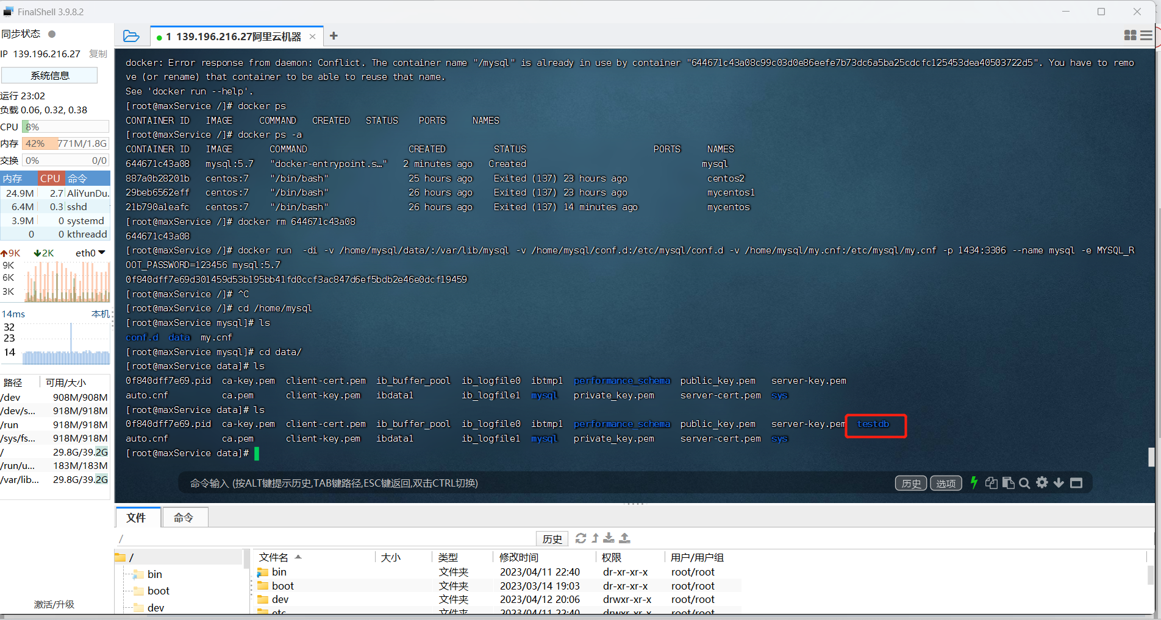Click the file download icon
This screenshot has height=620, width=1161.
[x=609, y=538]
